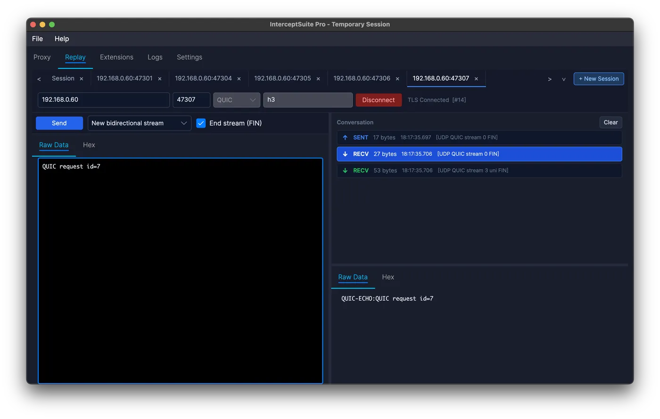Close the 192.168.0.60:47307 tab

point(476,79)
